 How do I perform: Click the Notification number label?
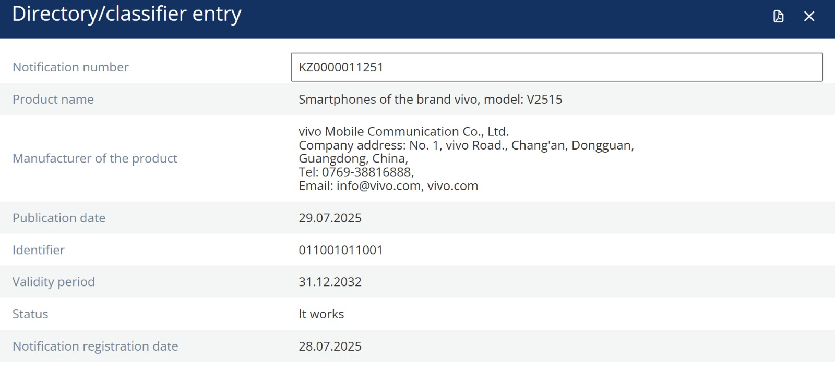pos(70,67)
